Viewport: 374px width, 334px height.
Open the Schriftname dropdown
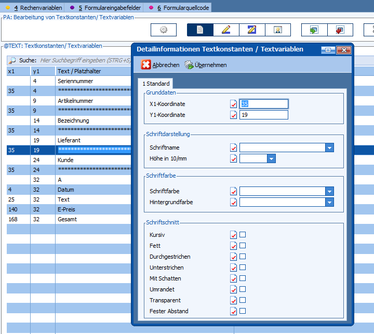coord(329,148)
